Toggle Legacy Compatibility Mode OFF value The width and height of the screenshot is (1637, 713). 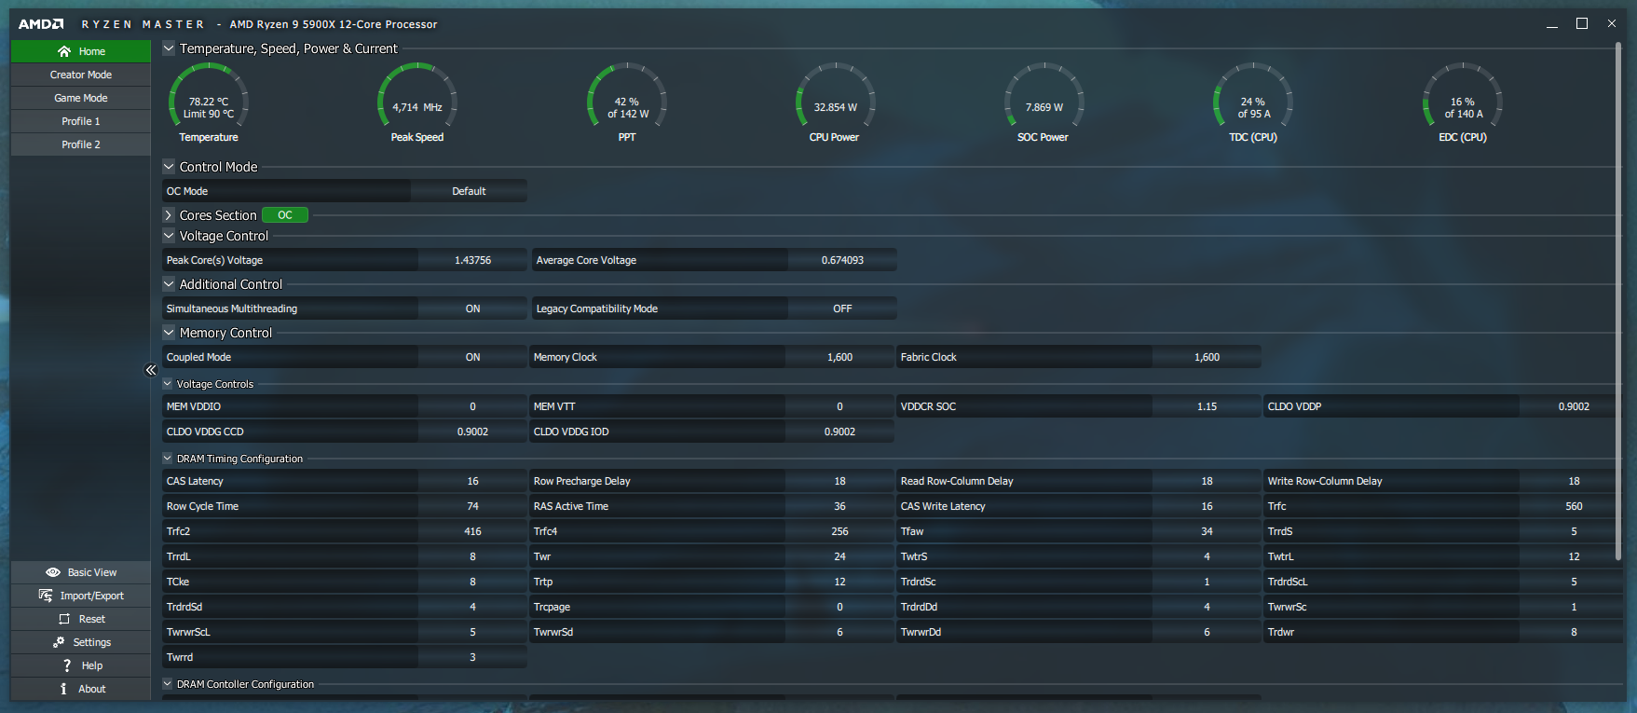point(842,309)
